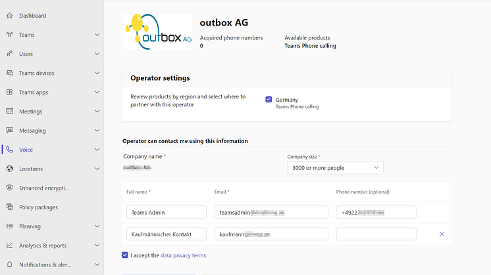Click the Acquired phone numbers label
491x275 pixels.
tap(232, 38)
